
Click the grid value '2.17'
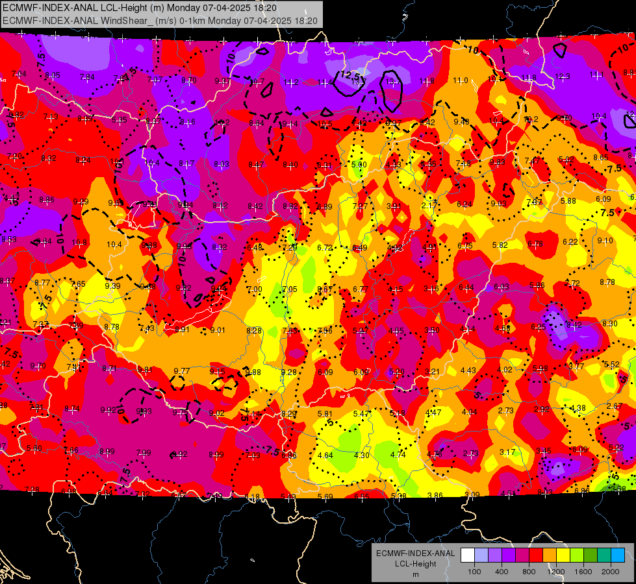coord(429,206)
